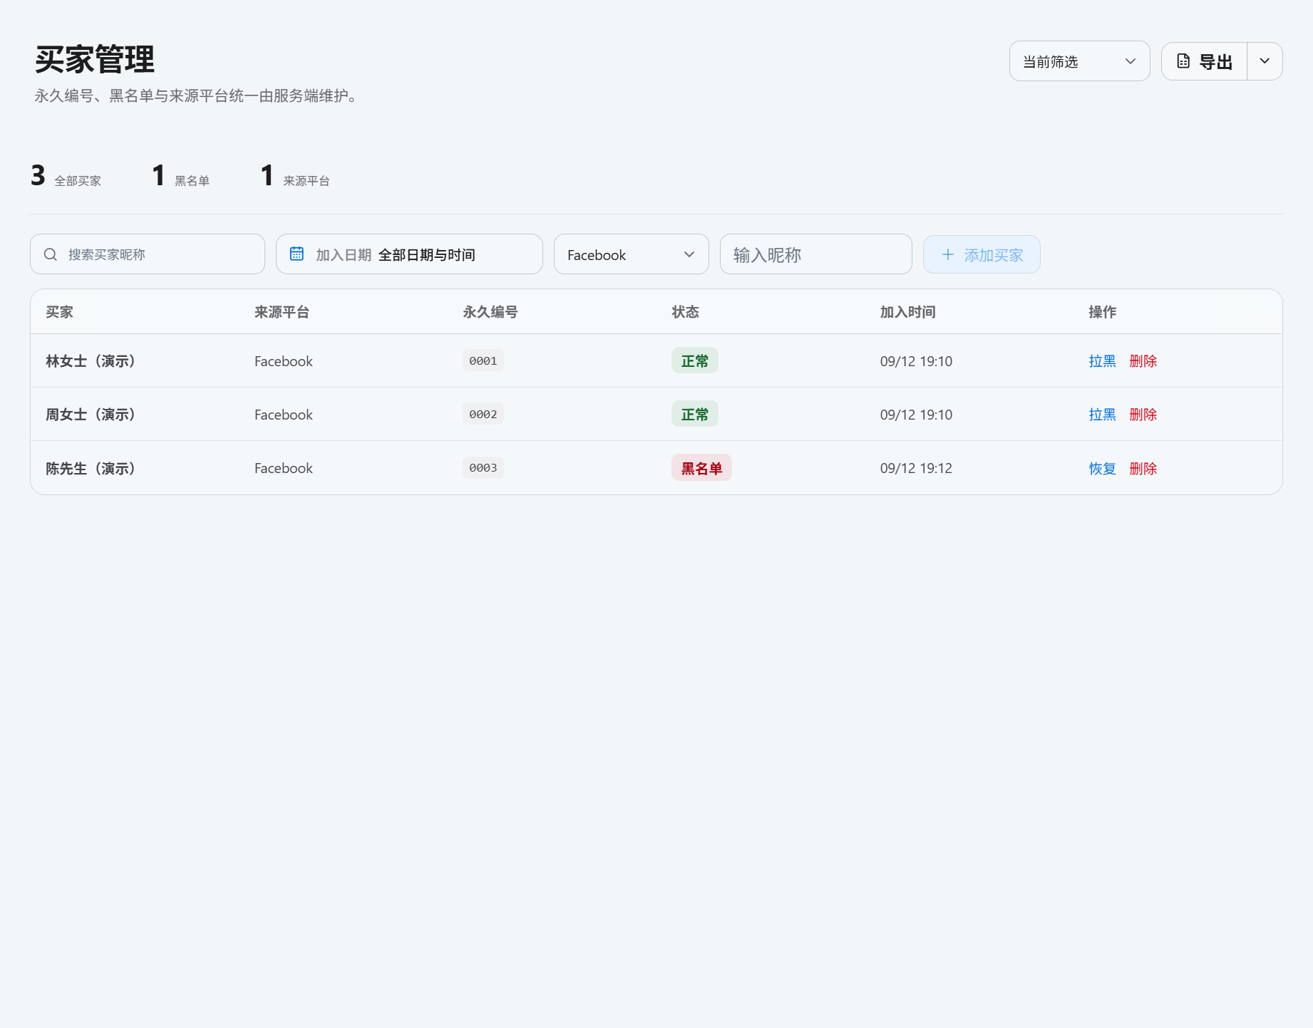Click the 加入时间 column header
This screenshot has height=1028, width=1313.
[907, 312]
